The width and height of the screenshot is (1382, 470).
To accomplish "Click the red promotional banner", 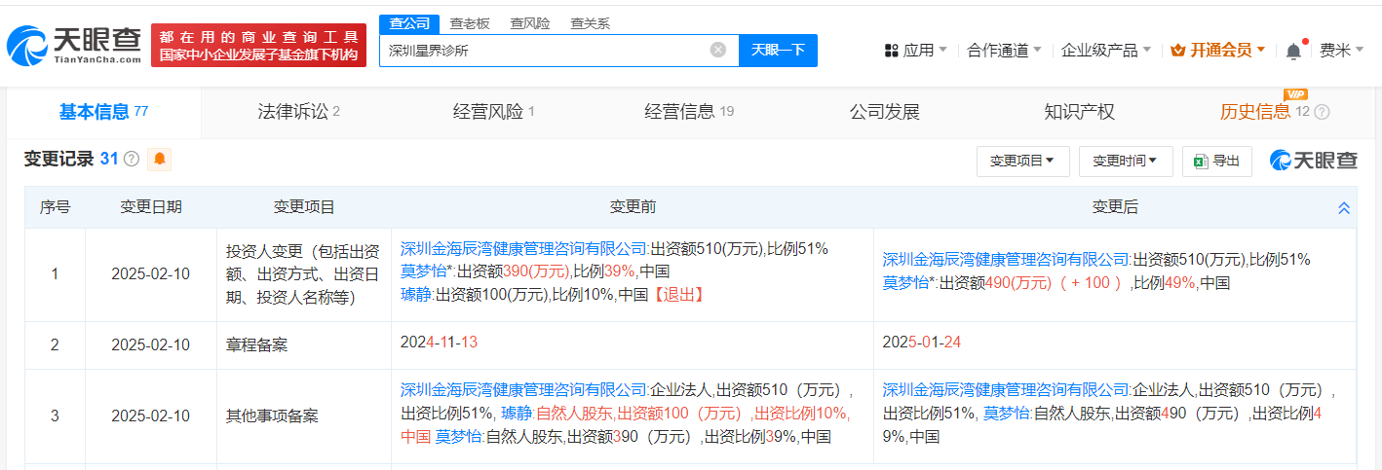I will pyautogui.click(x=258, y=45).
